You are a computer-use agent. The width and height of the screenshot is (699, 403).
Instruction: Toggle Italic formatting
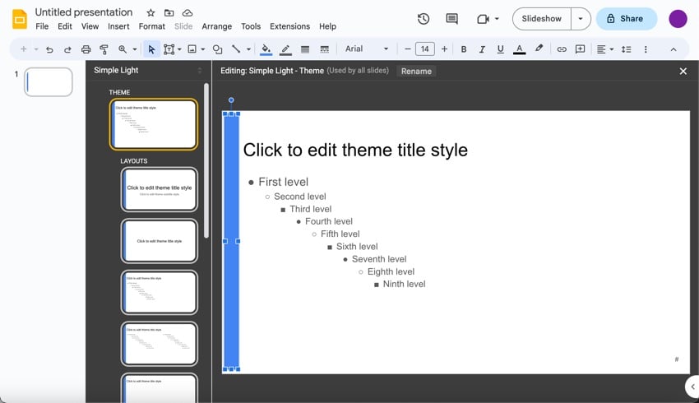tap(482, 49)
